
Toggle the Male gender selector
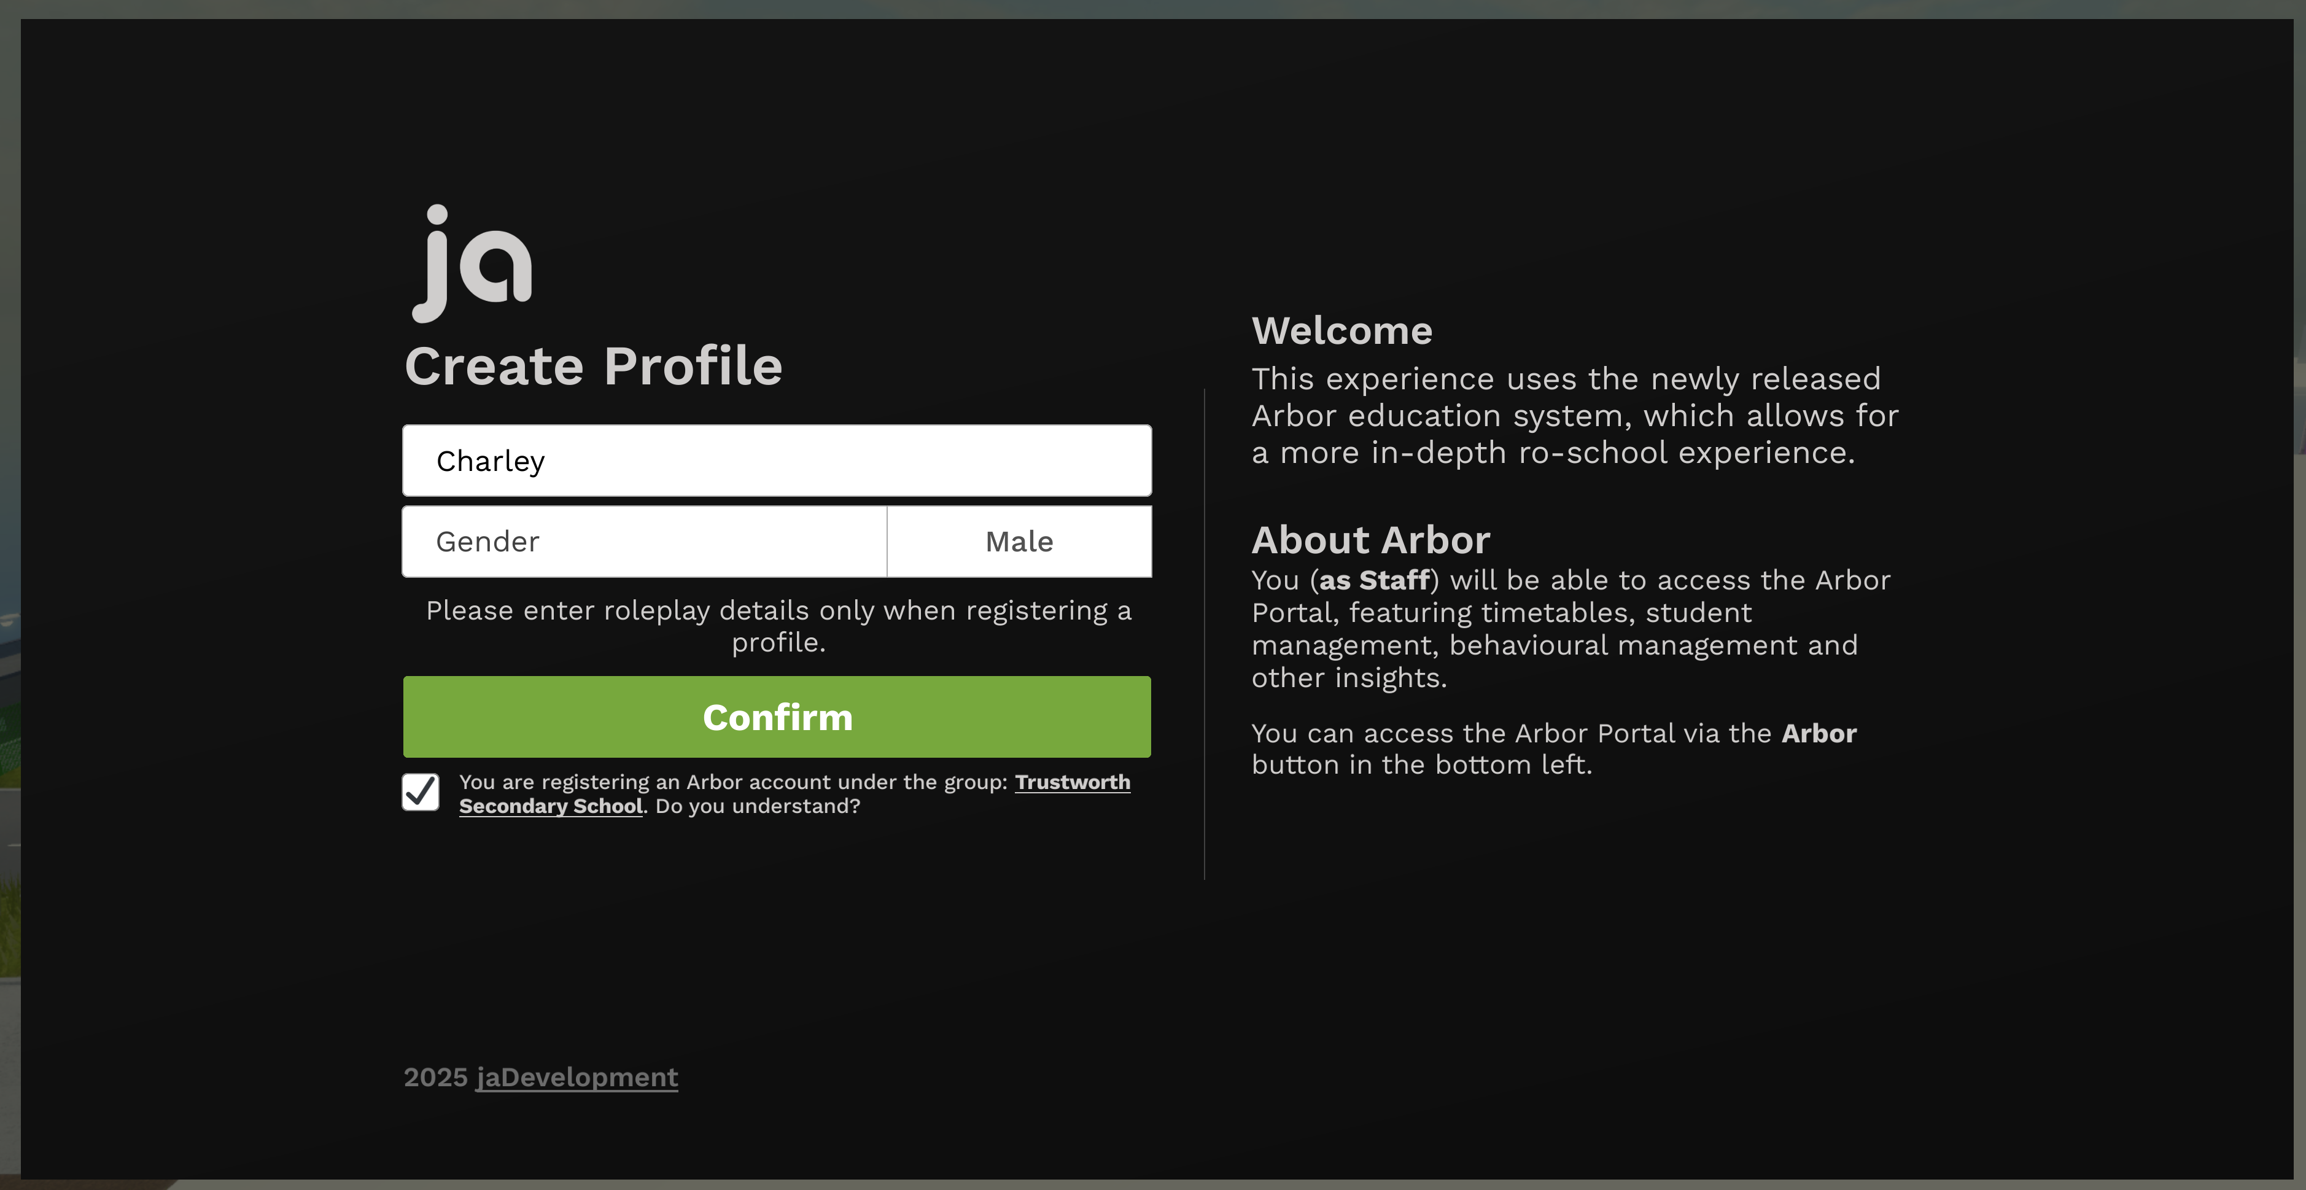tap(1019, 542)
